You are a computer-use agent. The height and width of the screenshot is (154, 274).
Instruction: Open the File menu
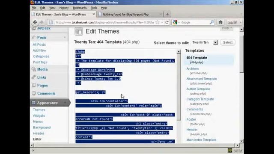tap(34, 8)
